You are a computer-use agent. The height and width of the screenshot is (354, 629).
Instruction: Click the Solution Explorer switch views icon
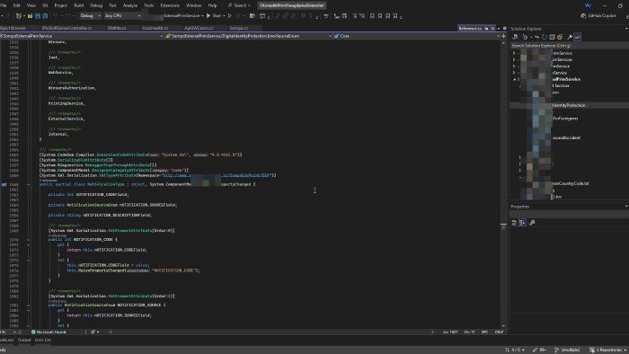click(515, 37)
